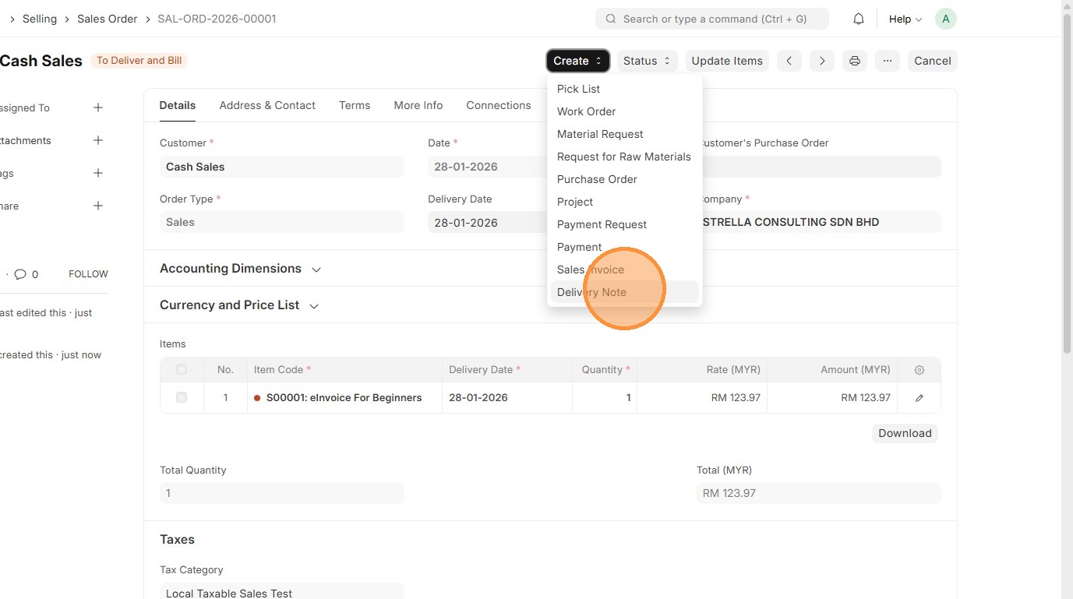The width and height of the screenshot is (1073, 599).
Task: Click the Rate (MYR) cell in row 1
Action: pos(702,398)
